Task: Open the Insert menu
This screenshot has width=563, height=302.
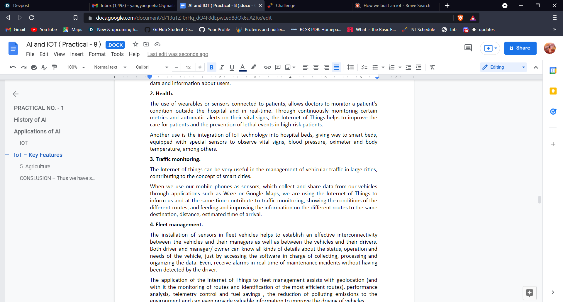Action: [77, 54]
